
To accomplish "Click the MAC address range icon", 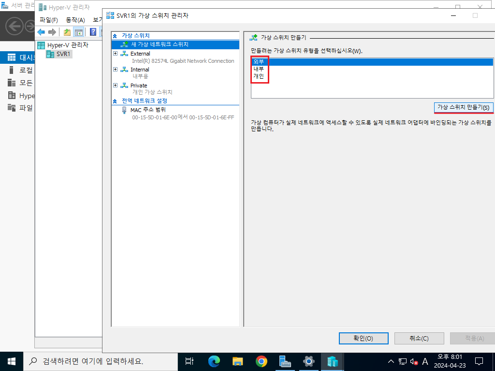I will point(124,110).
